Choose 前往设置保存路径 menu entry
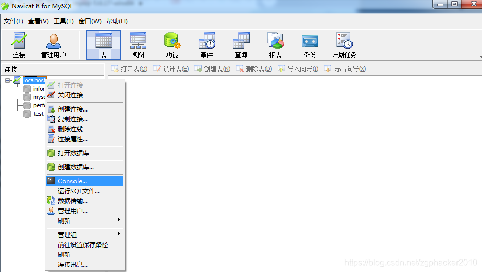This screenshot has height=272, width=482. pyautogui.click(x=85, y=245)
